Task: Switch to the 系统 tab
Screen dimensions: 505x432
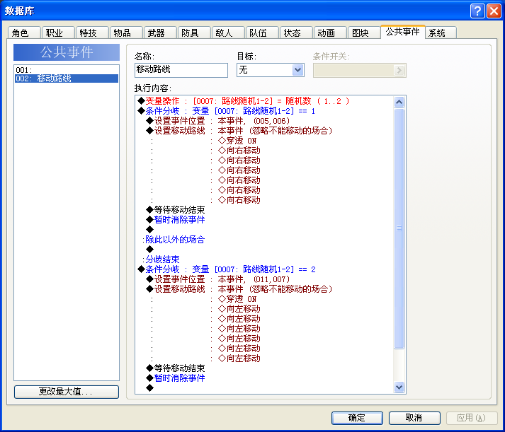Action: pyautogui.click(x=441, y=33)
